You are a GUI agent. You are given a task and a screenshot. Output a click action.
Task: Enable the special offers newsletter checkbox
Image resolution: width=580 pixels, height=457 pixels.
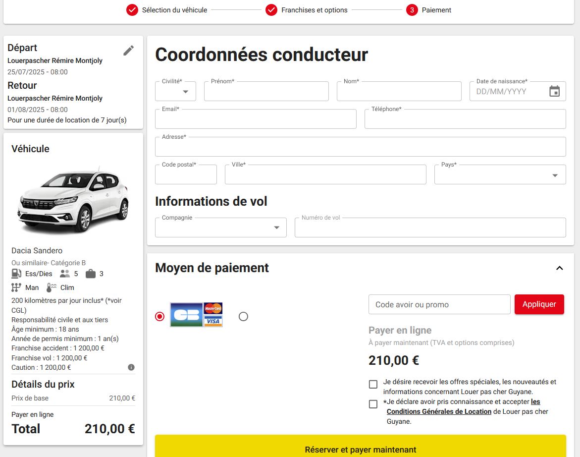[372, 383]
